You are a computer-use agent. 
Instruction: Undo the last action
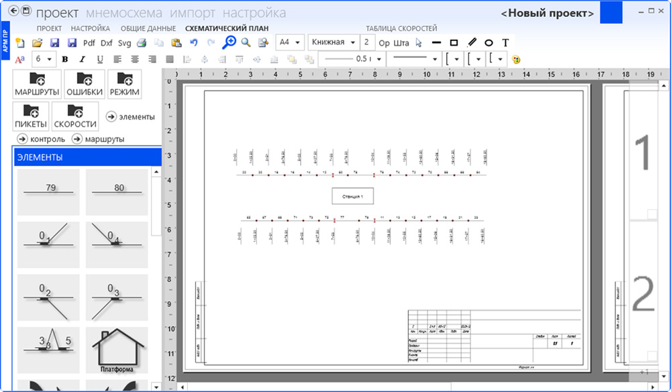point(194,43)
